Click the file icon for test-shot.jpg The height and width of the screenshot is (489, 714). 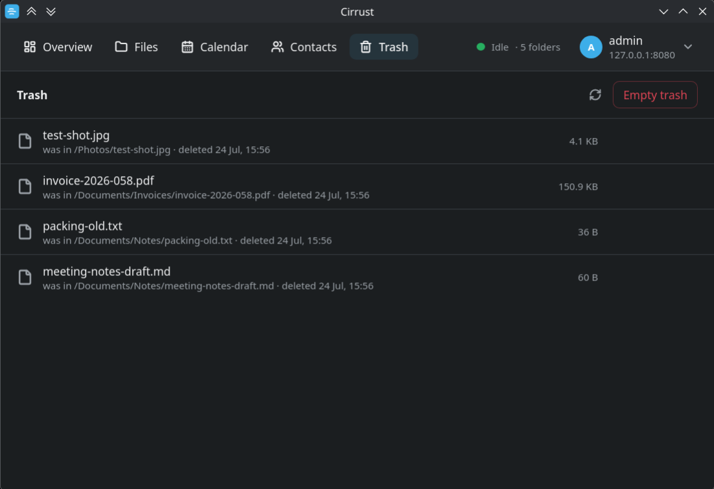click(25, 141)
